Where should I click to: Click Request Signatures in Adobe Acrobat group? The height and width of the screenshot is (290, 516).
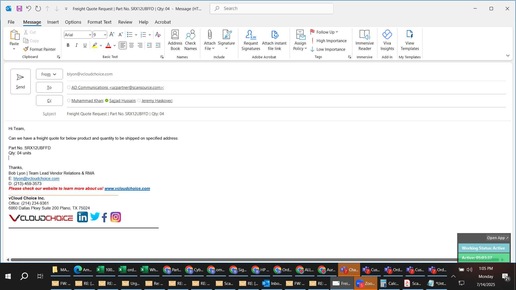[251, 40]
